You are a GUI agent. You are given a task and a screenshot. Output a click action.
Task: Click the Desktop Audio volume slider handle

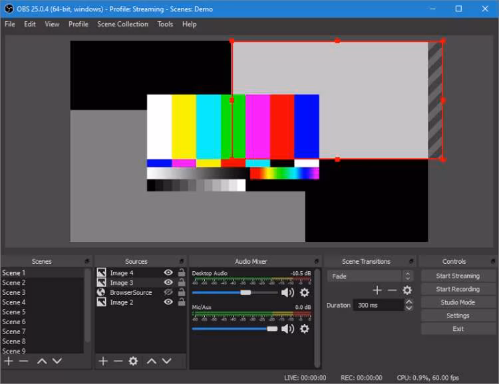tap(246, 292)
